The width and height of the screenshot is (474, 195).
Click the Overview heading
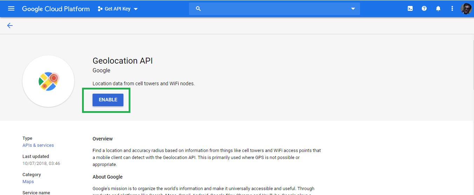[x=103, y=139]
